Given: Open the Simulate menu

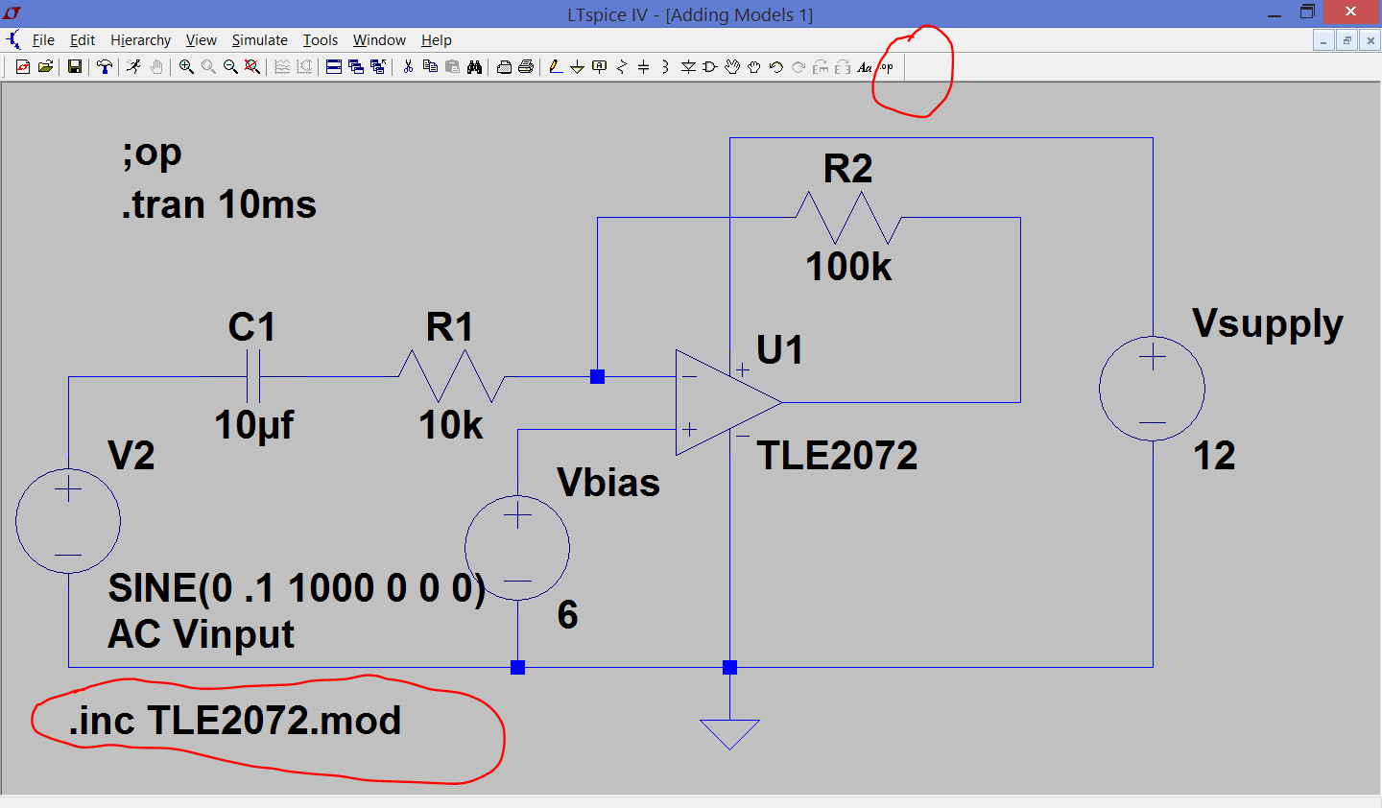Looking at the screenshot, I should point(259,40).
